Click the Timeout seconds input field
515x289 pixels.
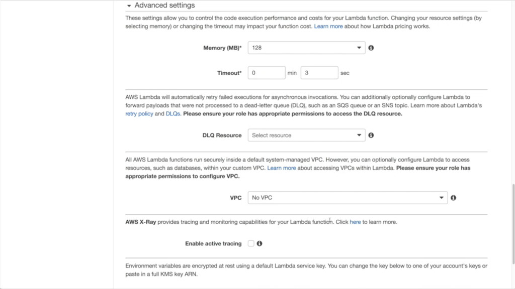(x=319, y=73)
